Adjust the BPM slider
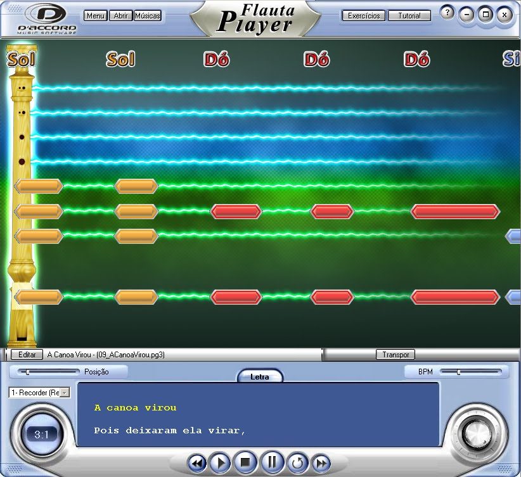 [x=471, y=372]
